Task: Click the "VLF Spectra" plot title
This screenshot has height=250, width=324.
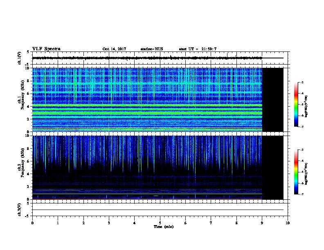Action: click(46, 49)
